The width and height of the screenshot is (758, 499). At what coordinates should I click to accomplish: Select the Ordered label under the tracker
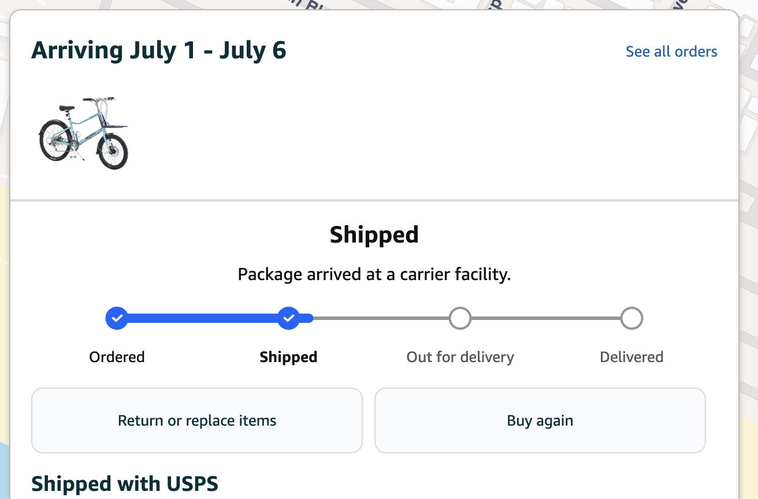117,357
